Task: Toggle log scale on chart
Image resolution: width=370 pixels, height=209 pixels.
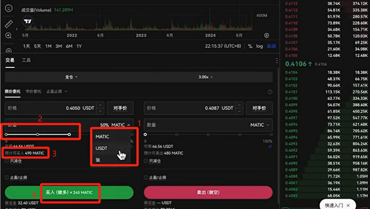Action: point(259,46)
